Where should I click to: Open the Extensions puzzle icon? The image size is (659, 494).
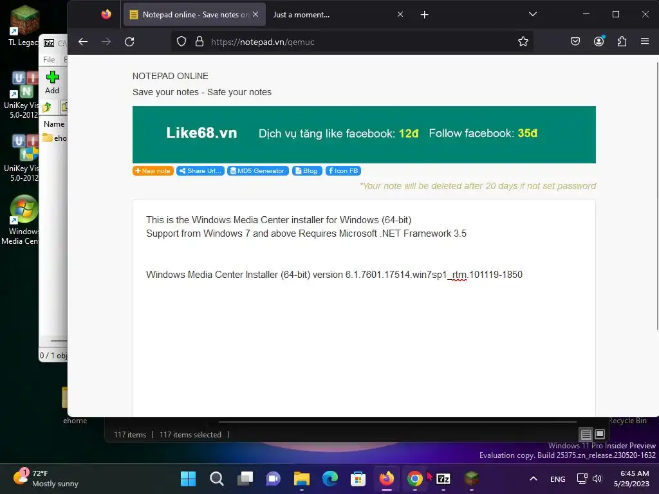point(622,42)
